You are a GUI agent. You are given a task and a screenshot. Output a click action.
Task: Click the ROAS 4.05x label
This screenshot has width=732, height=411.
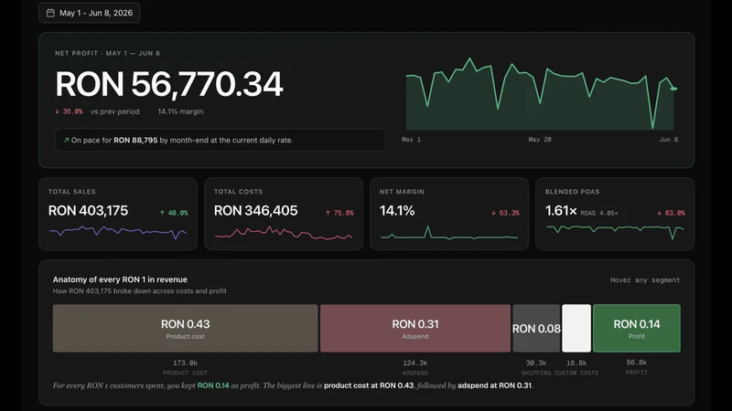tap(599, 213)
